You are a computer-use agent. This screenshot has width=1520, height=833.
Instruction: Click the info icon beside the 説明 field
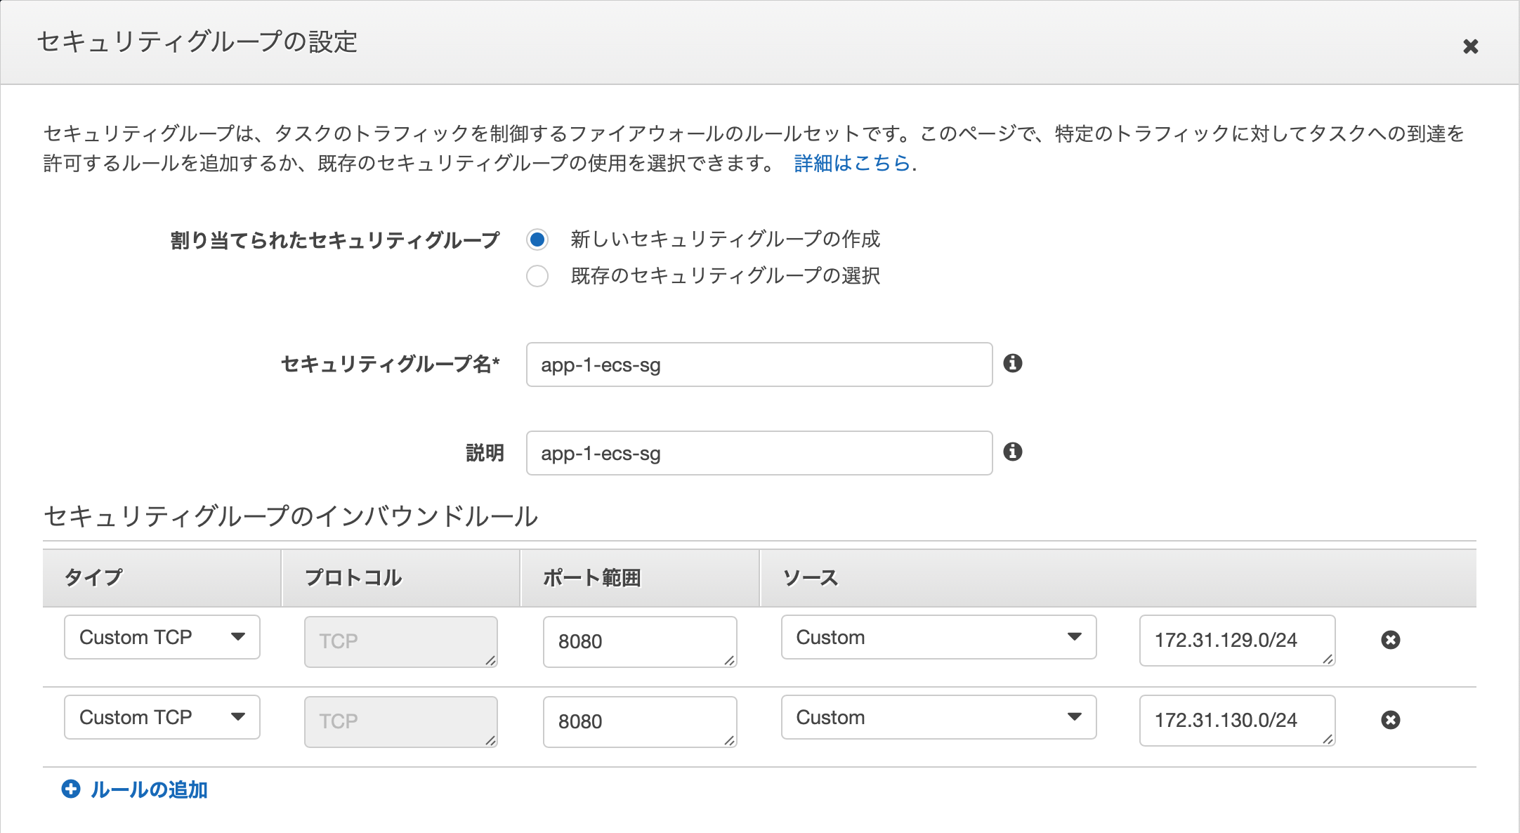tap(1014, 452)
